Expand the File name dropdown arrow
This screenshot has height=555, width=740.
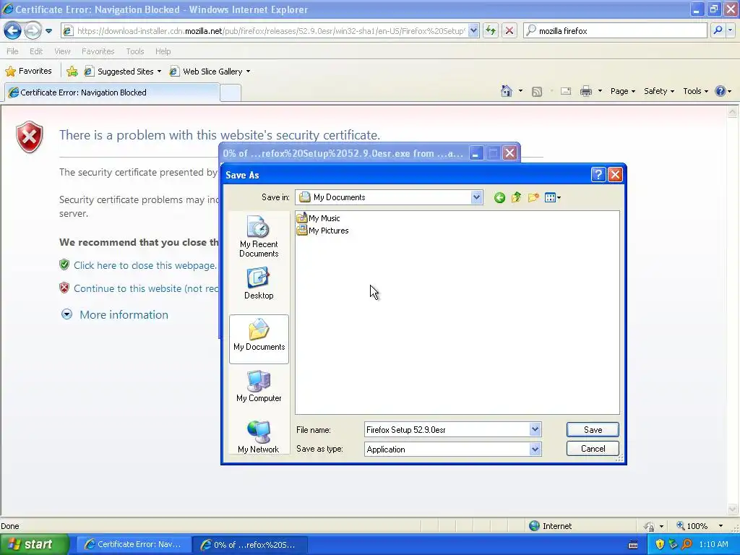pyautogui.click(x=535, y=430)
